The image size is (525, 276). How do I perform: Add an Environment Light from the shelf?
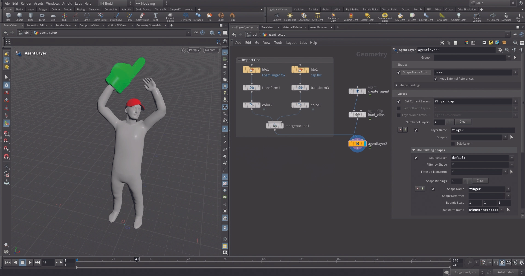(385, 17)
